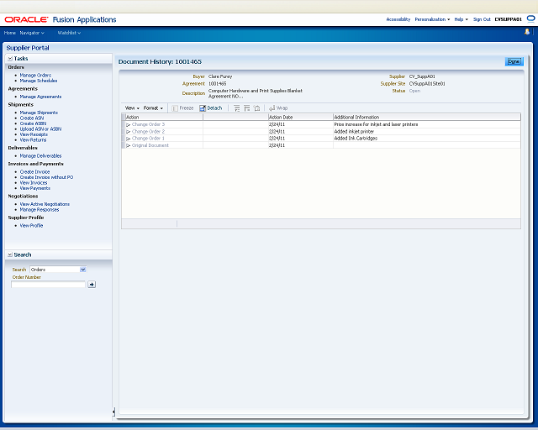
Task: Click the CVSUPPA01 username text
Action: tap(508, 19)
